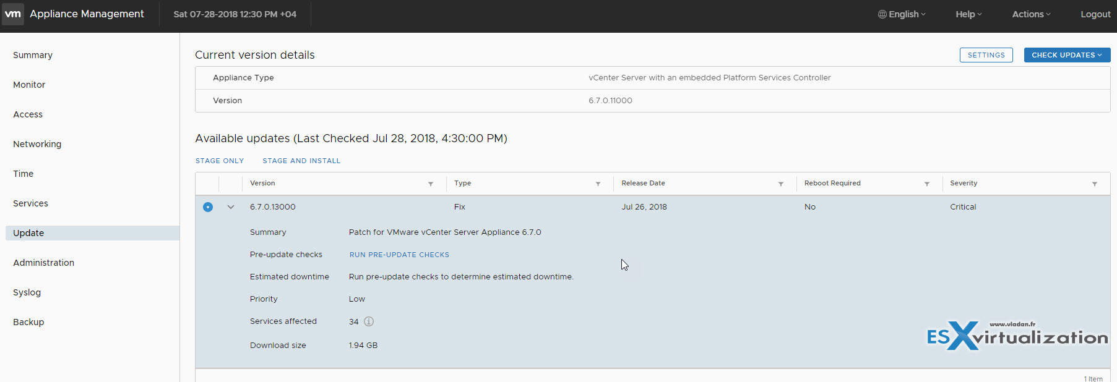
Task: Click the Appliance Management title
Action: [87, 14]
